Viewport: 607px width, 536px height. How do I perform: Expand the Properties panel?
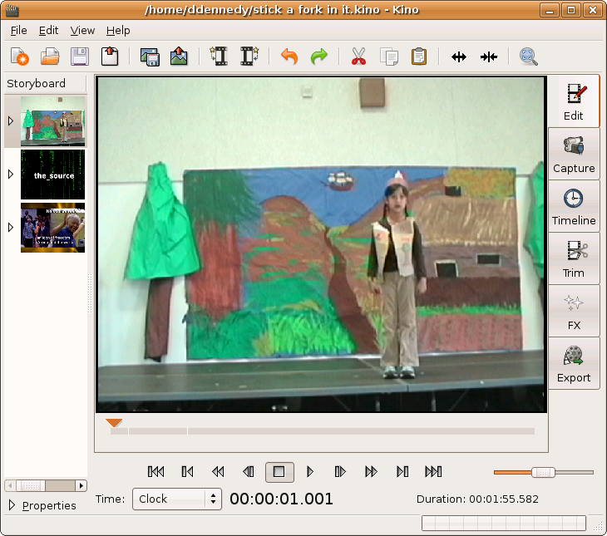pos(12,505)
